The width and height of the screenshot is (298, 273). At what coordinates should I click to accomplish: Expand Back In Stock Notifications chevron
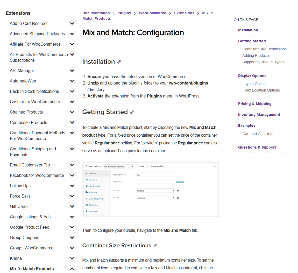[72, 91]
